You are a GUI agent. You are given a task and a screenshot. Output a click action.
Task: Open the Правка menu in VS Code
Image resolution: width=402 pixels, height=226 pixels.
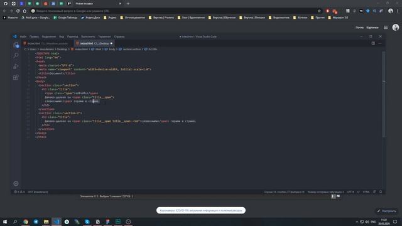tap(34, 36)
